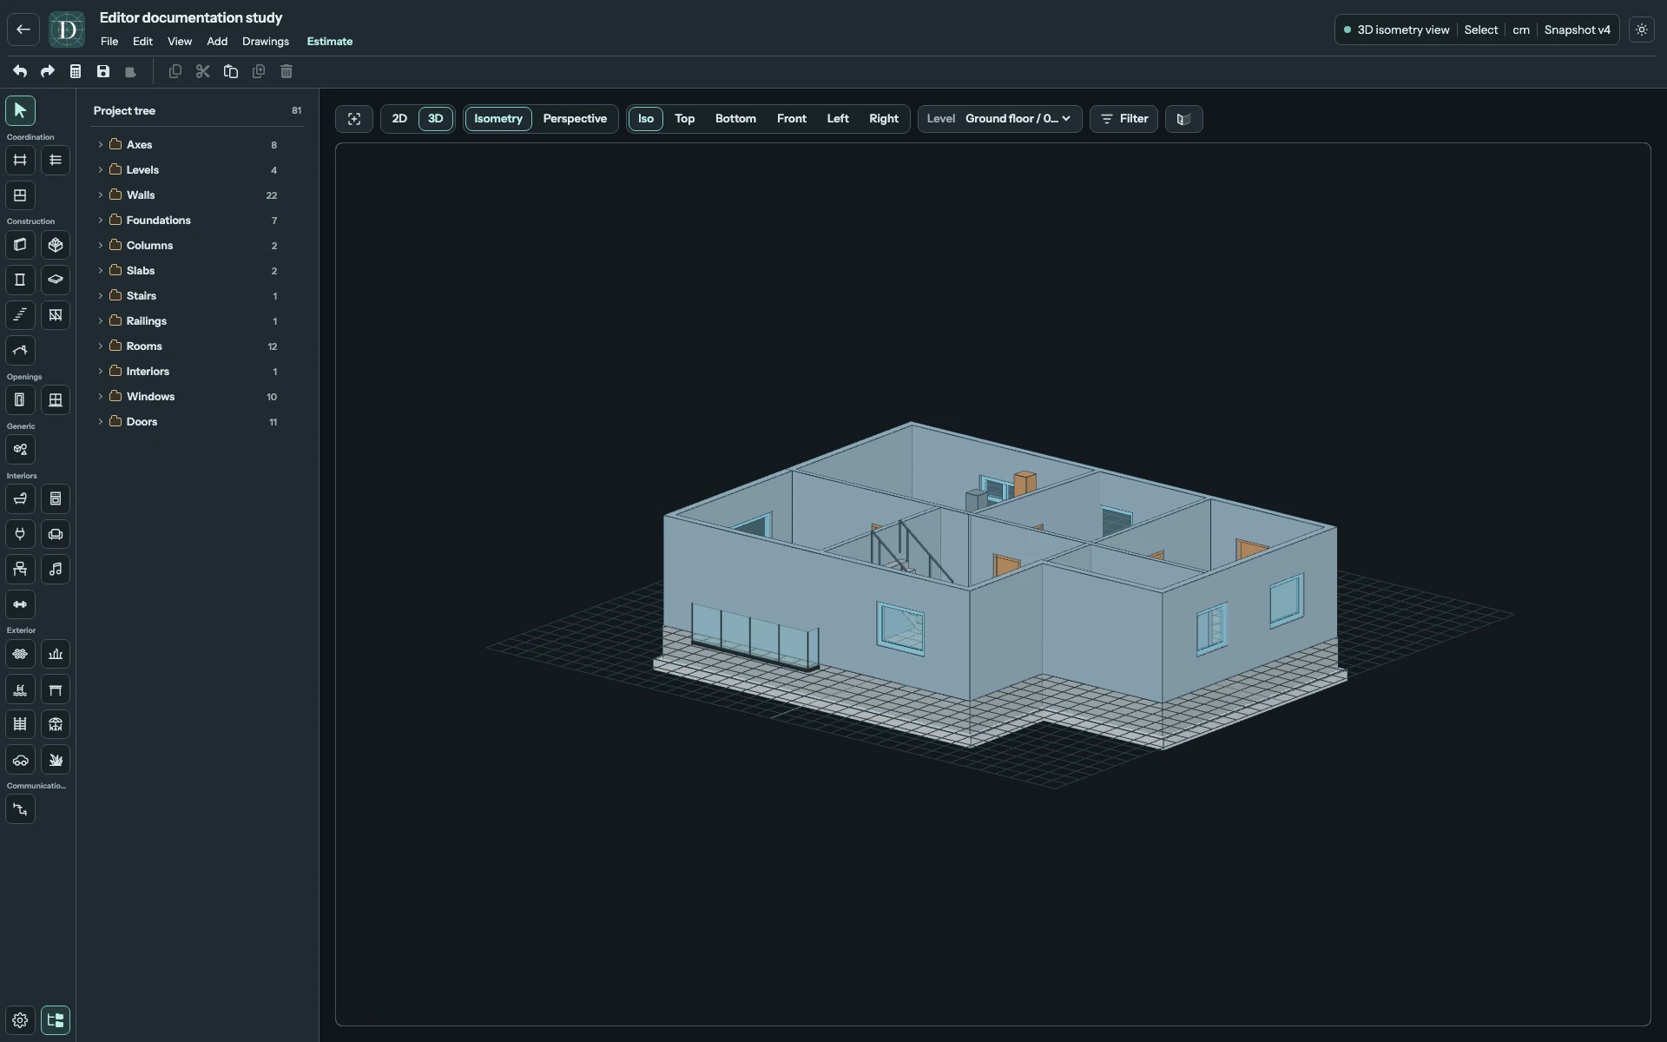Viewport: 1667px width, 1042px height.
Task: Undo the last action
Action: (x=20, y=72)
